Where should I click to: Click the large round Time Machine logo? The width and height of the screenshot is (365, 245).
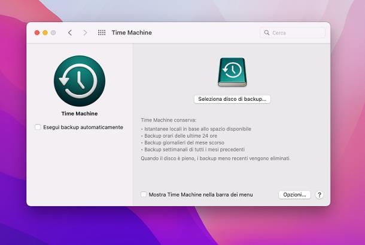[x=80, y=81]
